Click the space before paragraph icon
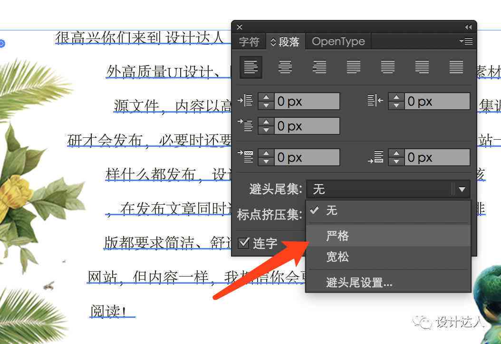The height and width of the screenshot is (344, 501). point(245,156)
